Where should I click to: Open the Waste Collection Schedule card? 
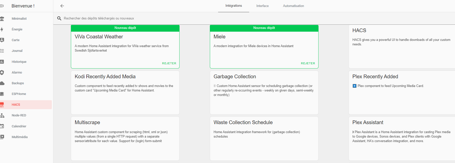coord(264,139)
